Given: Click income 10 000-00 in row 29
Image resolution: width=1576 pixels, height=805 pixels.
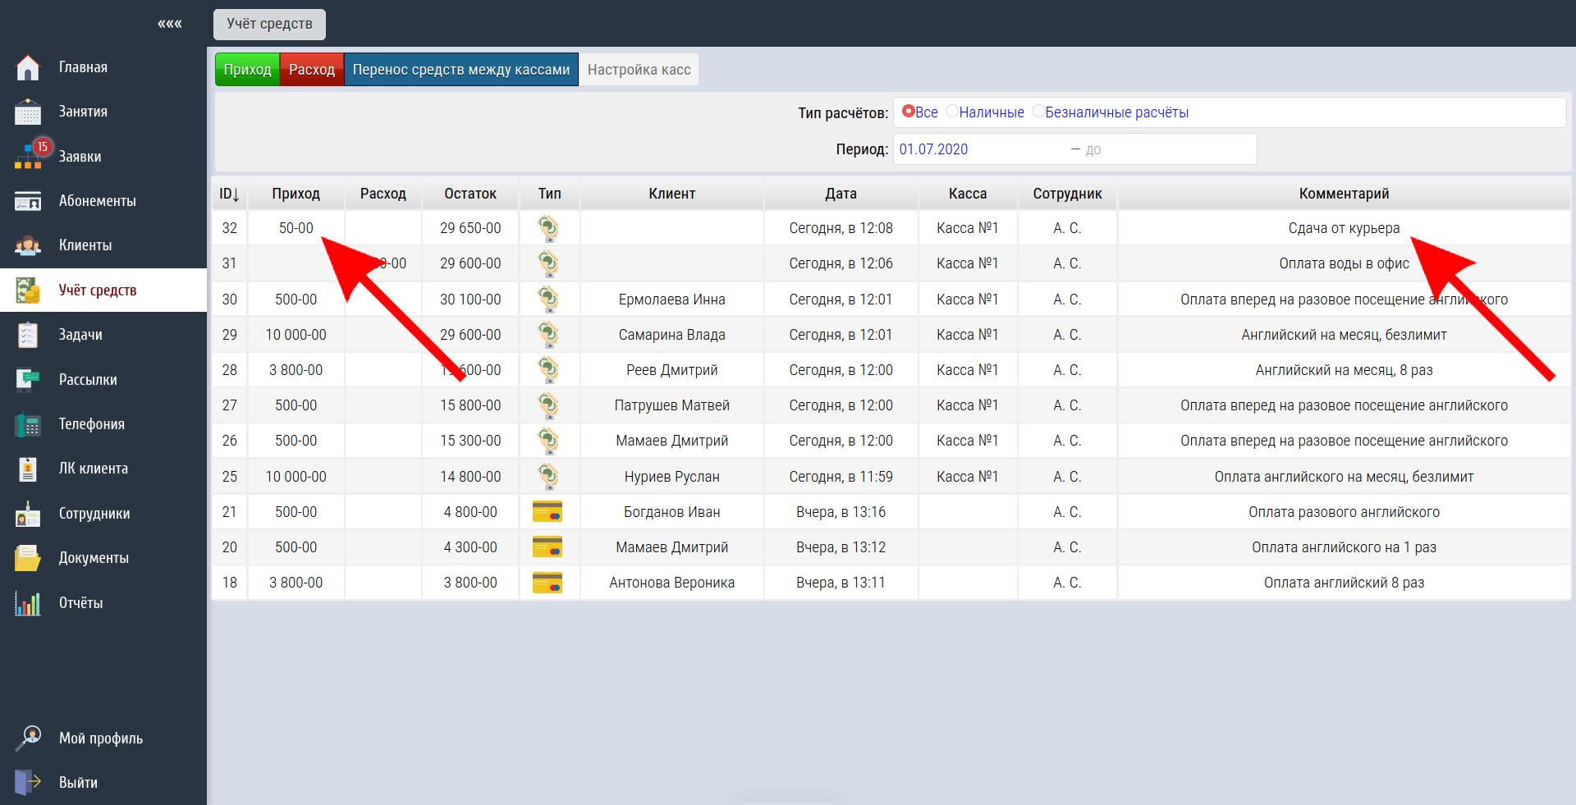Looking at the screenshot, I should coord(295,335).
